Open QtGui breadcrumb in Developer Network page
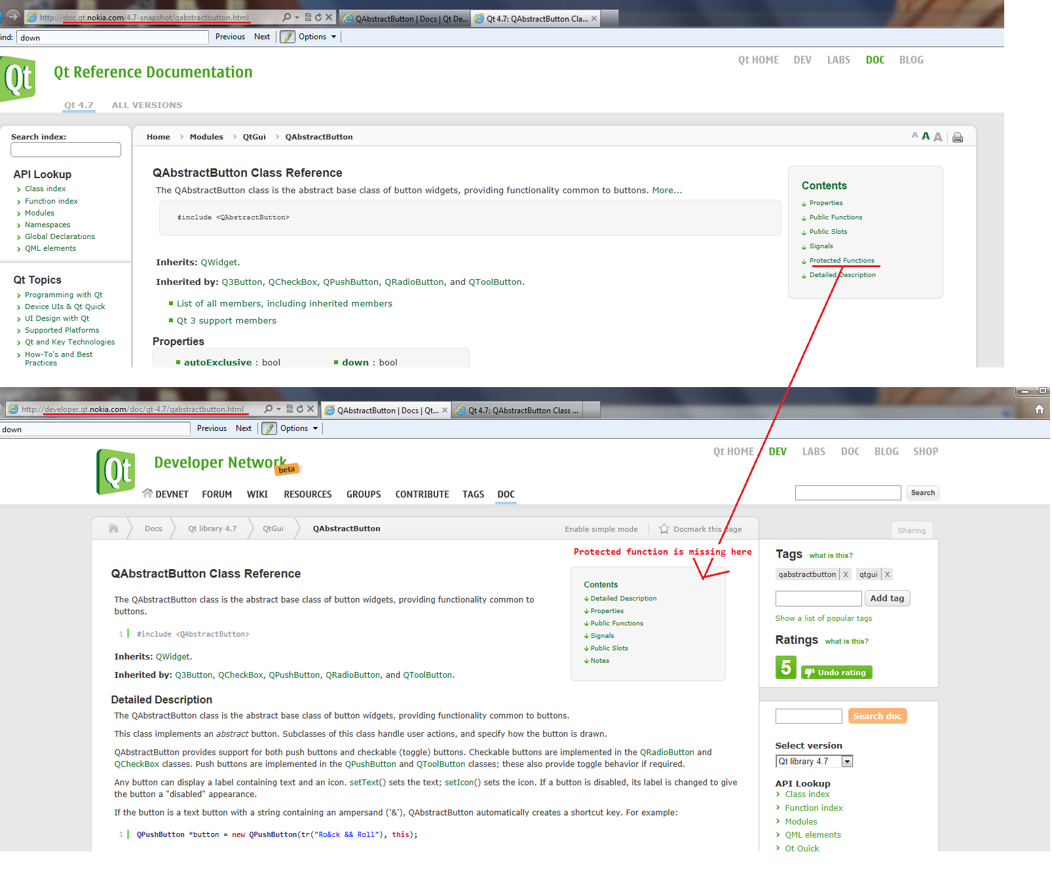Image resolution: width=1052 pixels, height=875 pixels. tap(273, 529)
